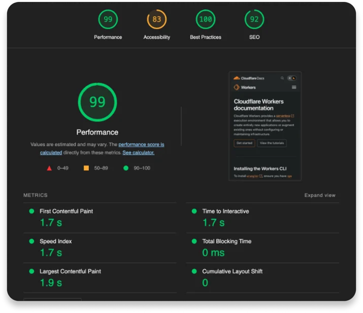Toggle Expand view for metrics

(320, 195)
